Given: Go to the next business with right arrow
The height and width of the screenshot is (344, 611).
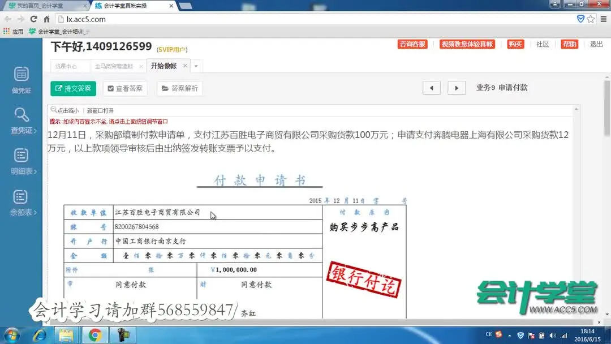Looking at the screenshot, I should point(457,88).
